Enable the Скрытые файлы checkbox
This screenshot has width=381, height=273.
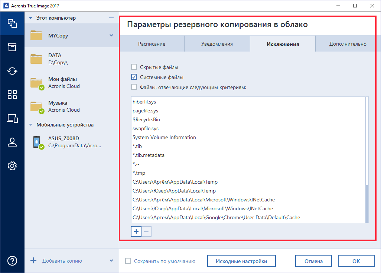[134, 67]
